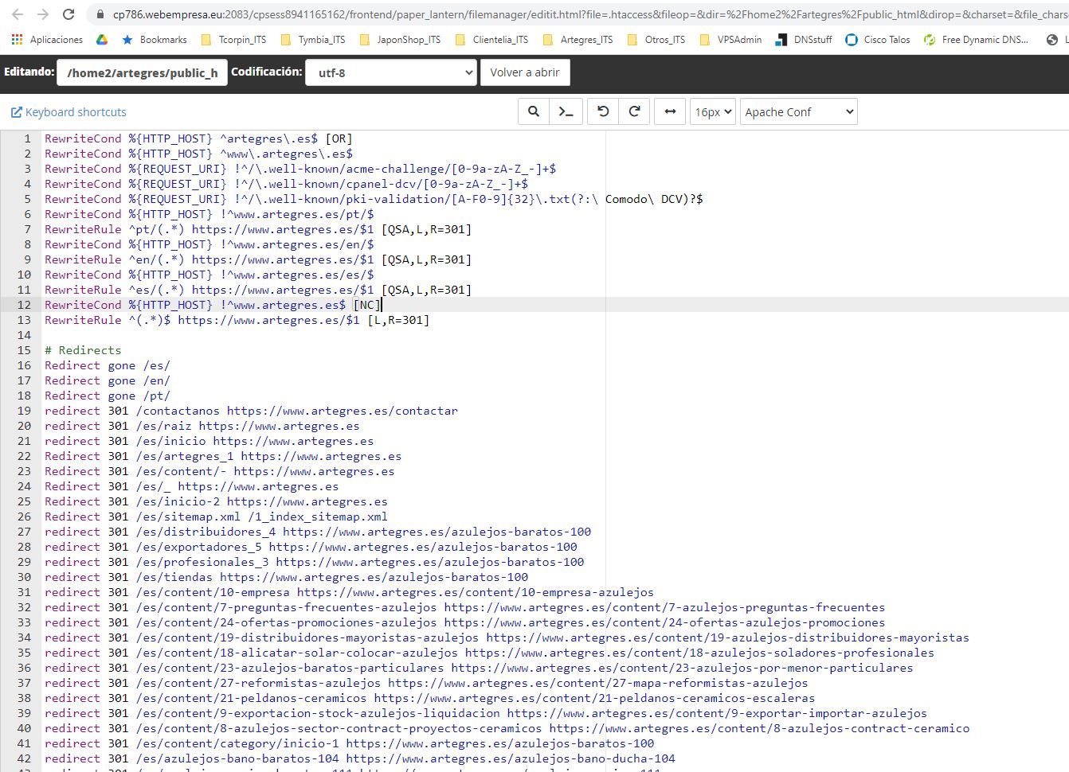The image size is (1069, 772).
Task: Open the Apache Conf syntax mode dropdown
Action: tap(799, 111)
